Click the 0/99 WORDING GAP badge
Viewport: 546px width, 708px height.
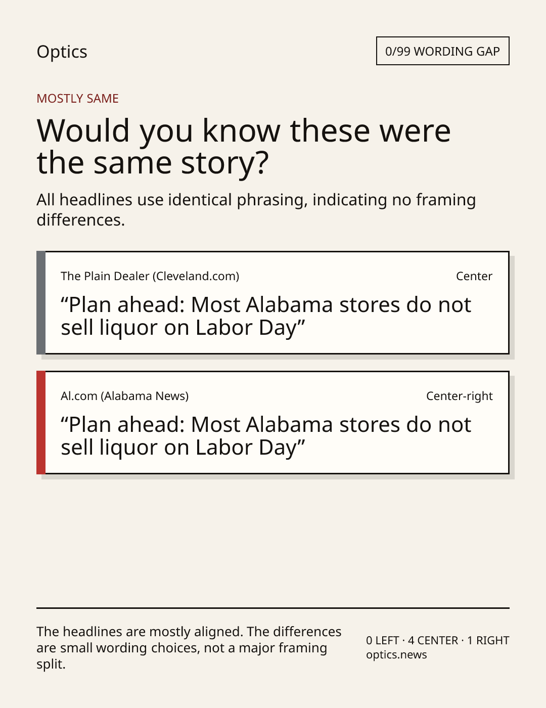coord(442,51)
